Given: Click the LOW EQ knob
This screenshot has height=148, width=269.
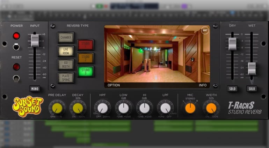Looking at the screenshot, I should [124, 108].
